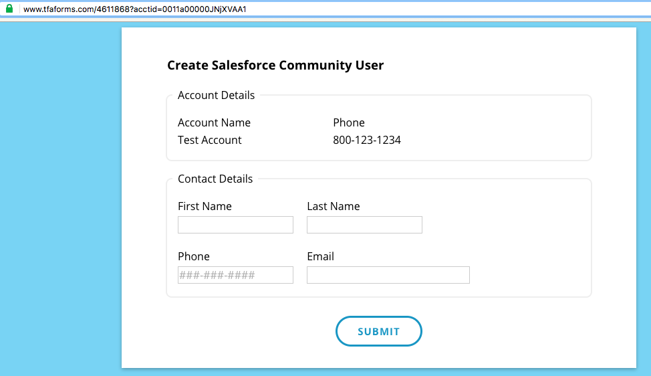
Task: Click the Email label text
Action: coord(320,256)
